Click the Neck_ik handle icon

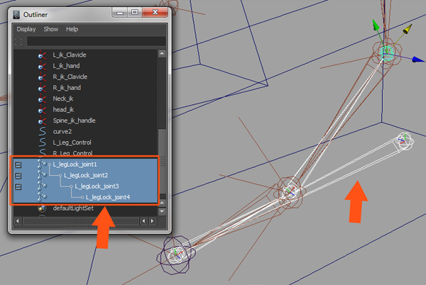42,99
